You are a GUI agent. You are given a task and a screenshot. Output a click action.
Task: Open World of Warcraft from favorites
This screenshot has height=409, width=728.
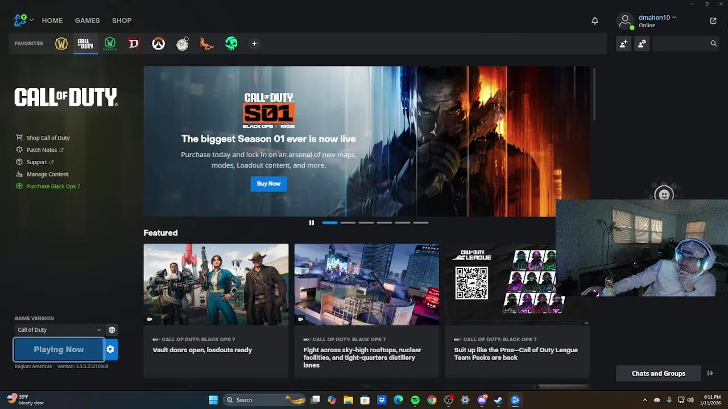[x=61, y=43]
